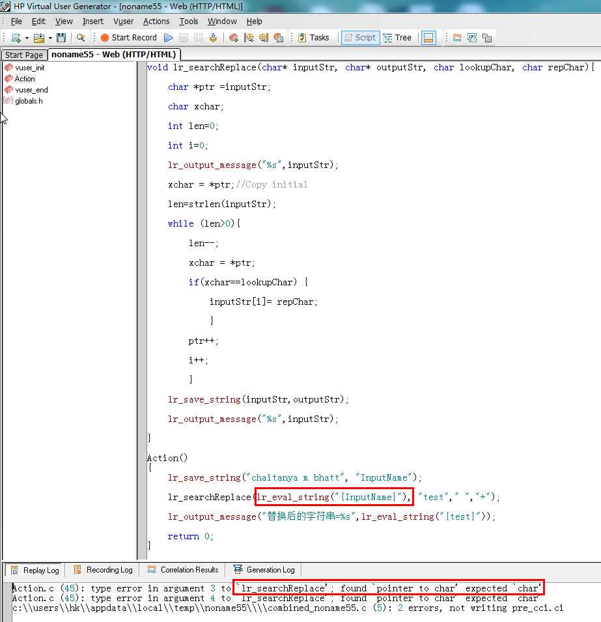Click the 'int len=0;' declaration line

(193, 126)
